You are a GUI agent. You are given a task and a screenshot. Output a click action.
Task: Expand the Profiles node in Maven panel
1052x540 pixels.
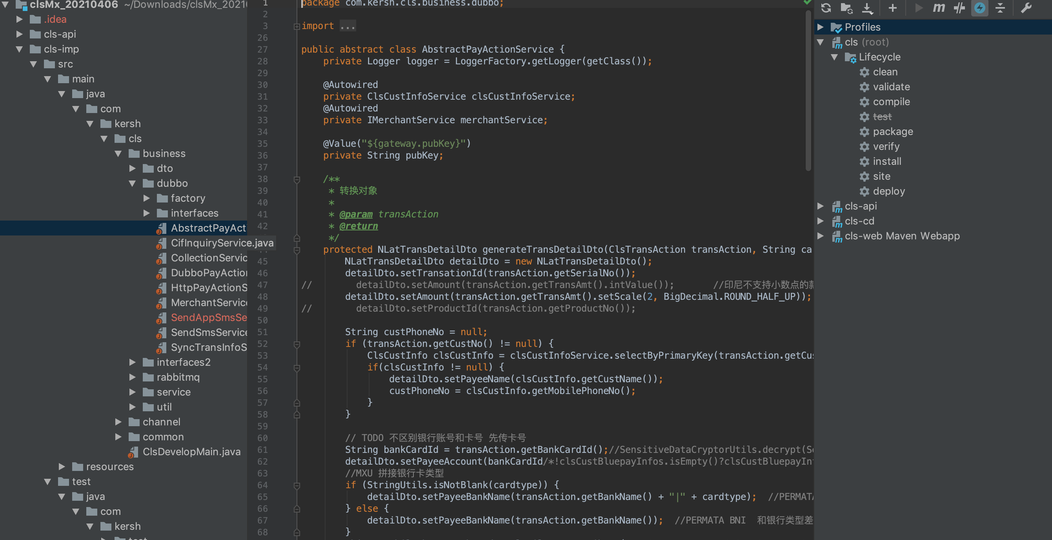pyautogui.click(x=820, y=27)
